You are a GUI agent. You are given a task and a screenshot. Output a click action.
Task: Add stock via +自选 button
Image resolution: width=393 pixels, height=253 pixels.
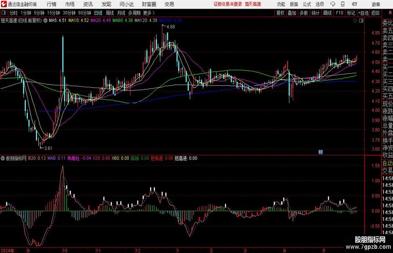(x=363, y=13)
